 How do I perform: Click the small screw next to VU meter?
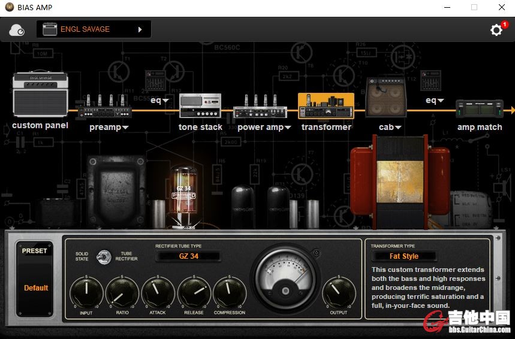click(x=317, y=253)
